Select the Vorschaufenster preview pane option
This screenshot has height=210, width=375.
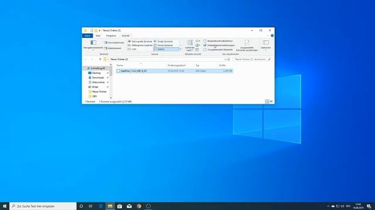(x=114, y=43)
